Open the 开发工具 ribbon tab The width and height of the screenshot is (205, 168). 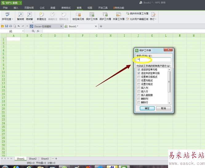click(103, 8)
